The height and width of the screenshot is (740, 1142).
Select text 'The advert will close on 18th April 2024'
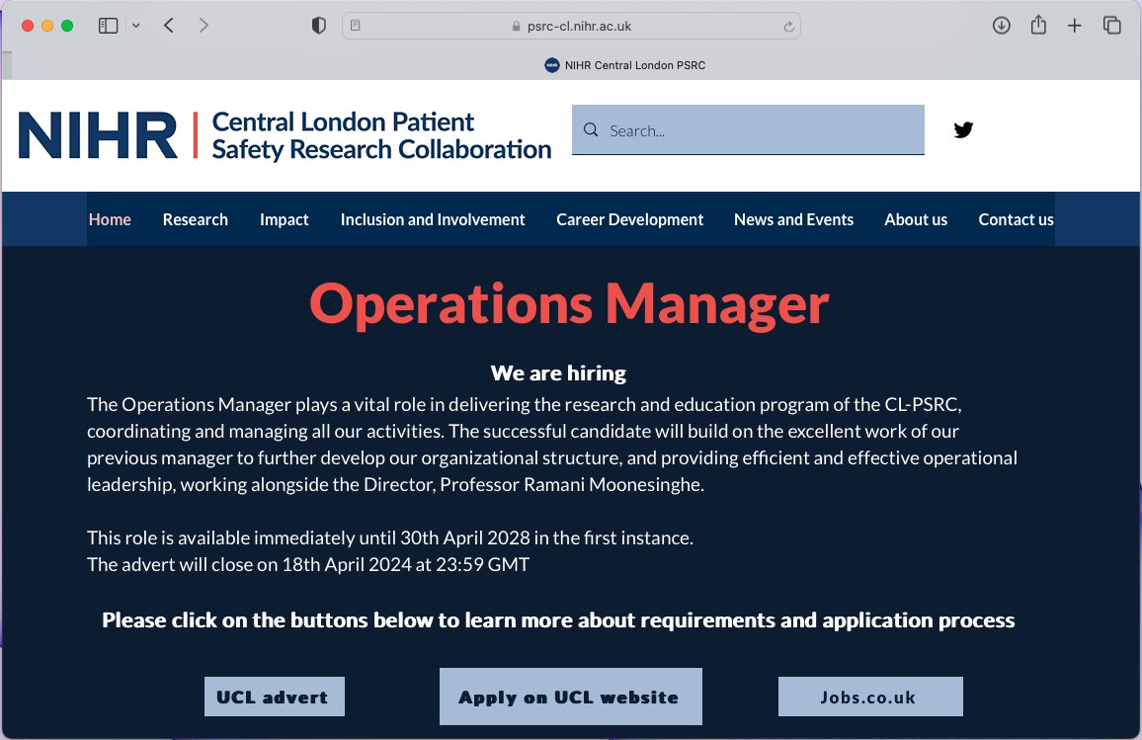[x=249, y=564]
